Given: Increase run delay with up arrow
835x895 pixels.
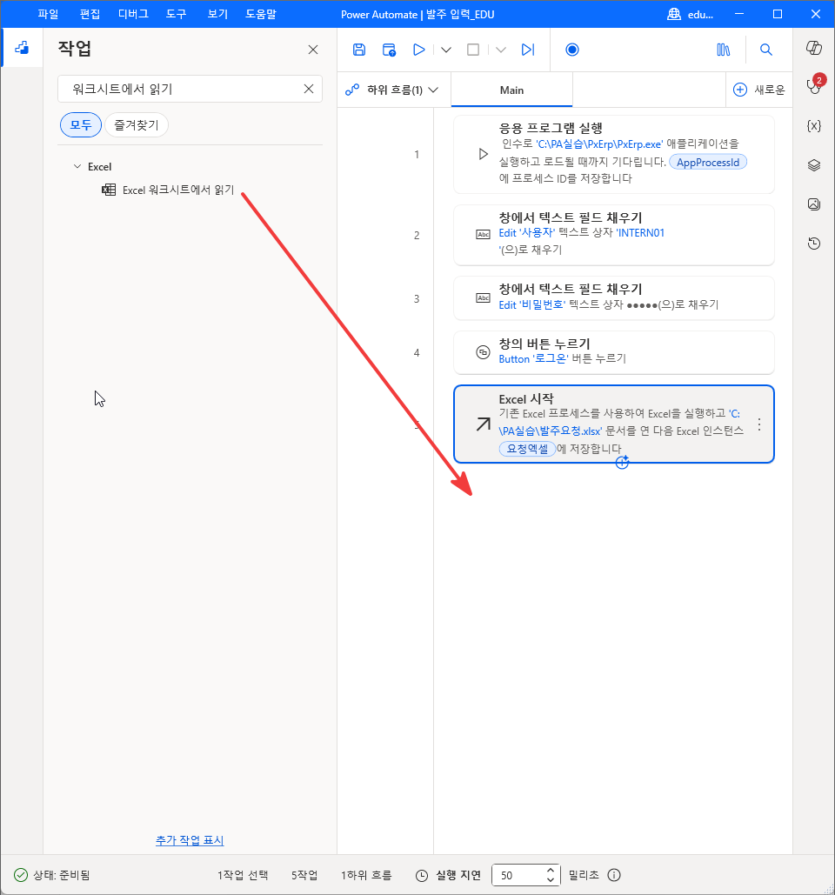Looking at the screenshot, I should [x=551, y=870].
